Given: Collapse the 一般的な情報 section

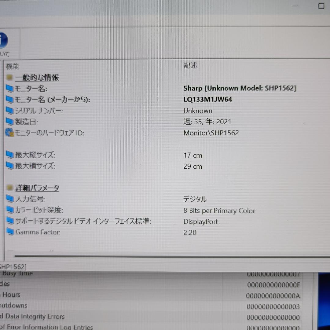Looking at the screenshot, I should (x=37, y=78).
